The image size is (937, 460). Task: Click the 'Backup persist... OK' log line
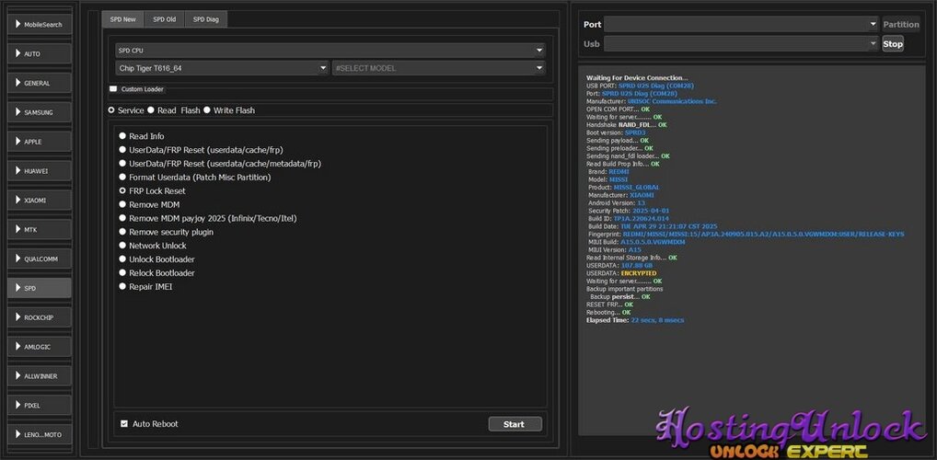pos(620,297)
